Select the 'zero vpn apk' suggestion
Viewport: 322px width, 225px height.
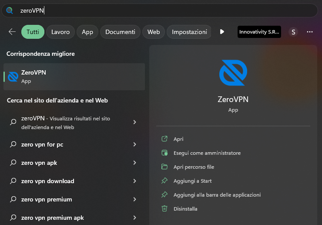point(74,163)
